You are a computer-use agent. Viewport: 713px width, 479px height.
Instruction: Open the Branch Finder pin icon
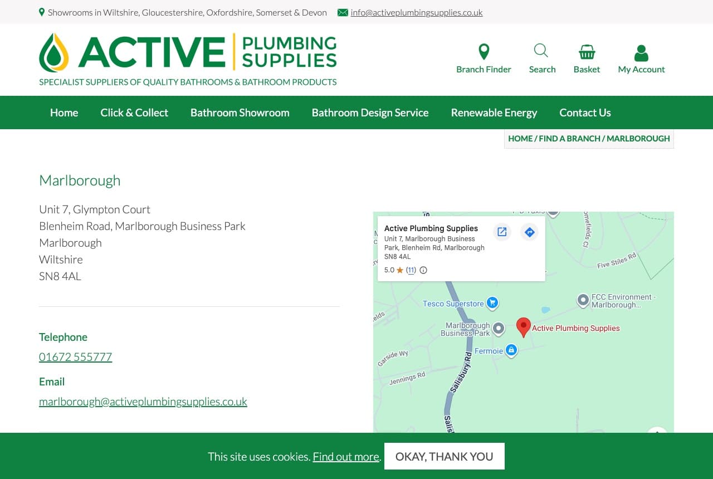[484, 52]
